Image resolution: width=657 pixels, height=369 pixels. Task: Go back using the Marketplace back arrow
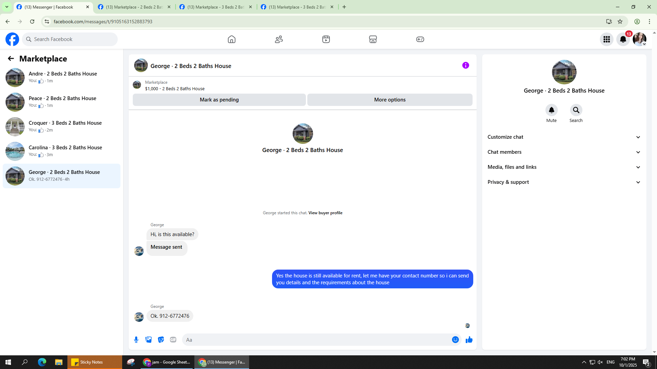[x=11, y=59]
